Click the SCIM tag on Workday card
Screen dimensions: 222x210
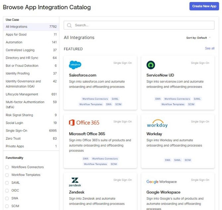(x=188, y=160)
